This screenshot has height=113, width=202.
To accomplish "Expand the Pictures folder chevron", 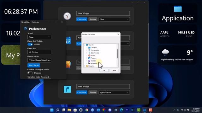I will point(87,58).
